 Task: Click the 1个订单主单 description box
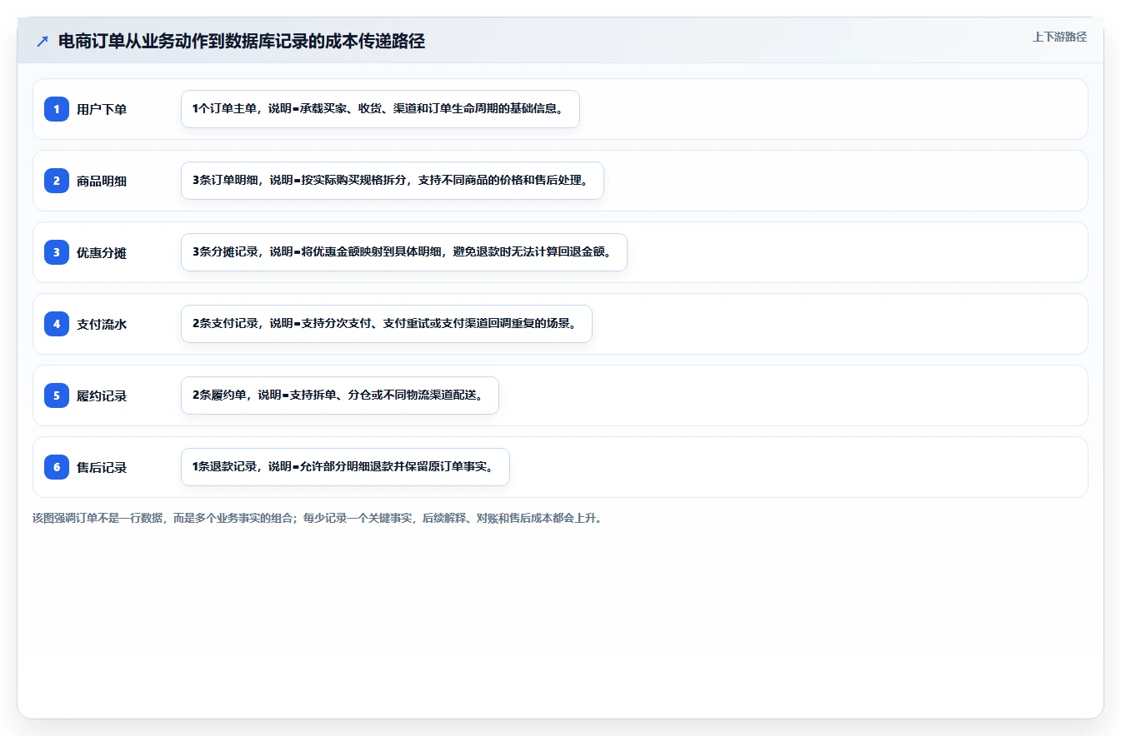380,109
